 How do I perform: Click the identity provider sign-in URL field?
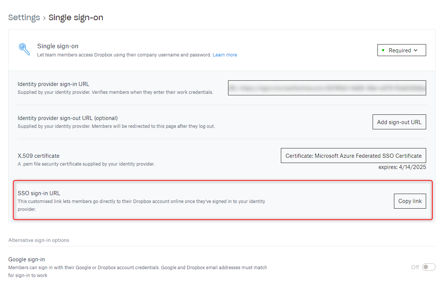click(x=327, y=88)
